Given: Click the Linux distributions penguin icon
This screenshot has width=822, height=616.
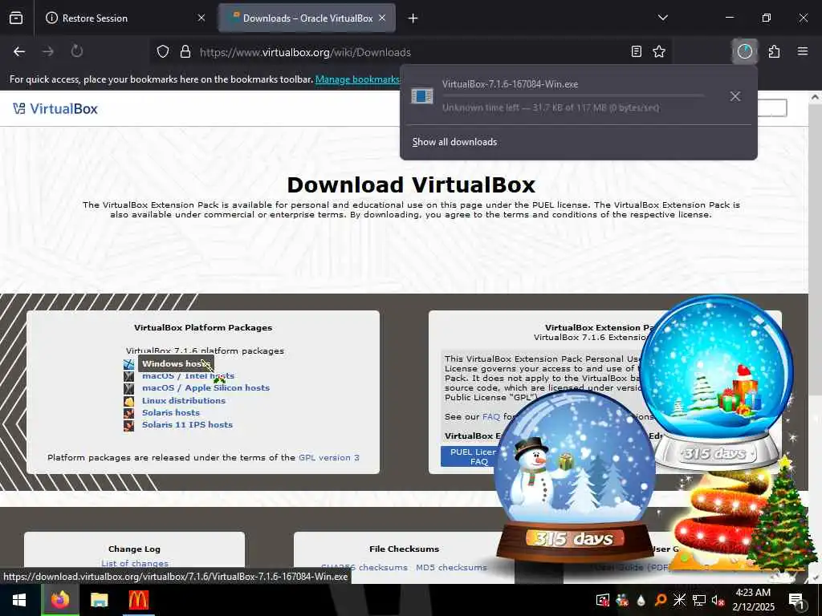Looking at the screenshot, I should coord(129,401).
